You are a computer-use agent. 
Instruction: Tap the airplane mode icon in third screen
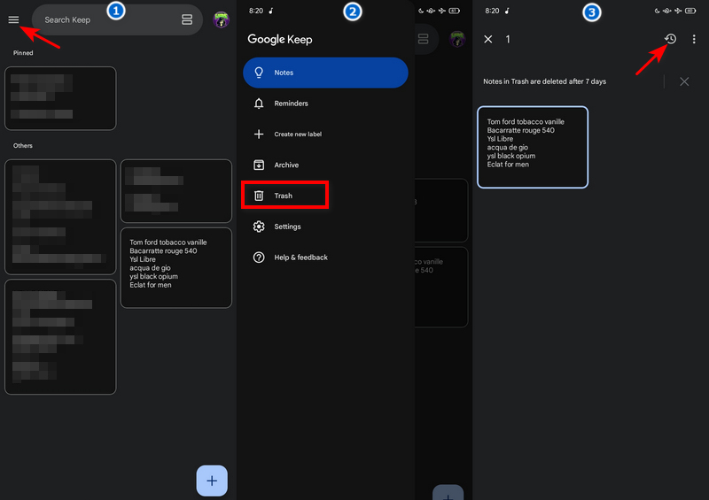(678, 11)
